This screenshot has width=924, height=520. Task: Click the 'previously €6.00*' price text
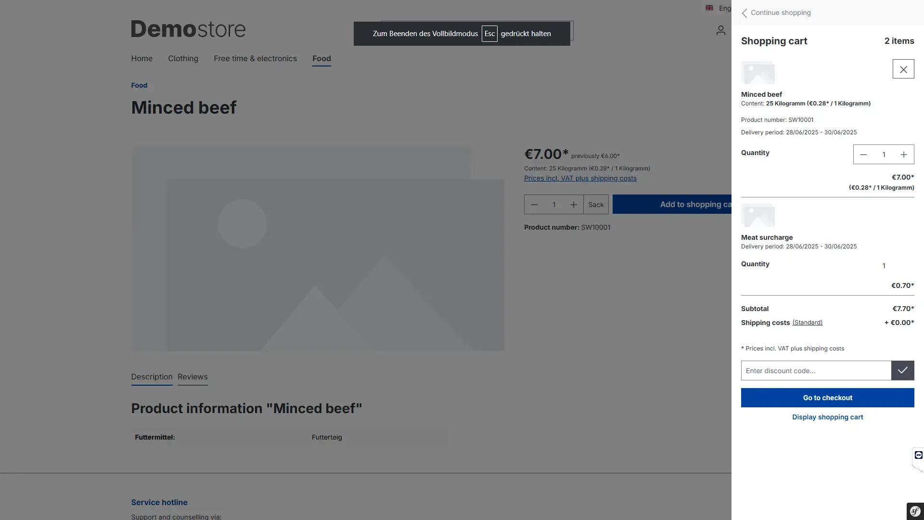(595, 156)
